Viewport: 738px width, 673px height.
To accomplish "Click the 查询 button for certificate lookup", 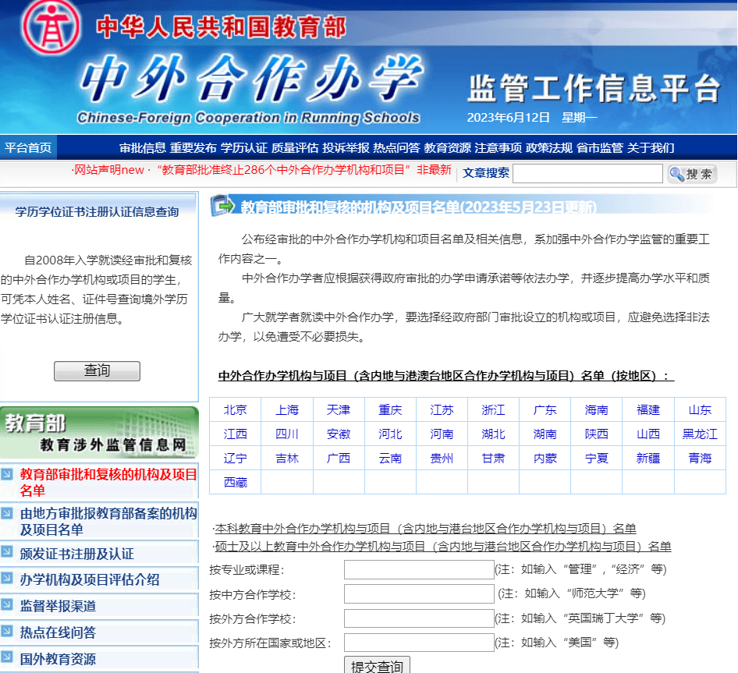I will (97, 371).
